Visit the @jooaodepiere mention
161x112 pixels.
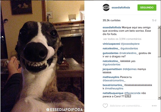[130, 44]
